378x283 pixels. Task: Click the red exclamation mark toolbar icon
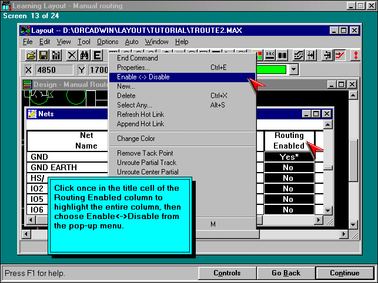pyautogui.click(x=356, y=55)
